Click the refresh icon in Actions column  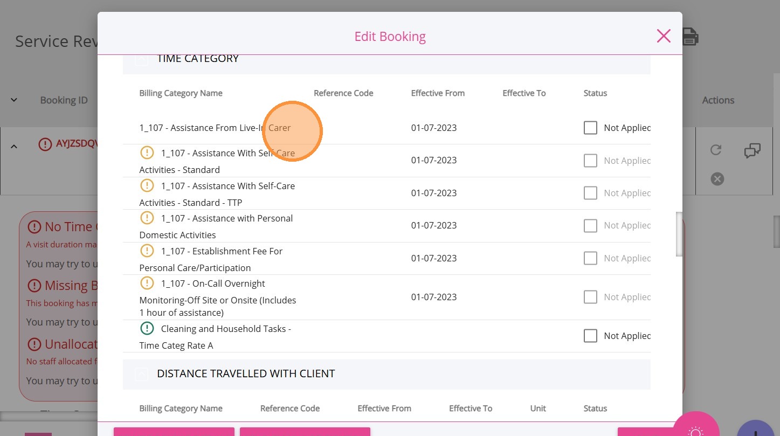click(x=716, y=150)
